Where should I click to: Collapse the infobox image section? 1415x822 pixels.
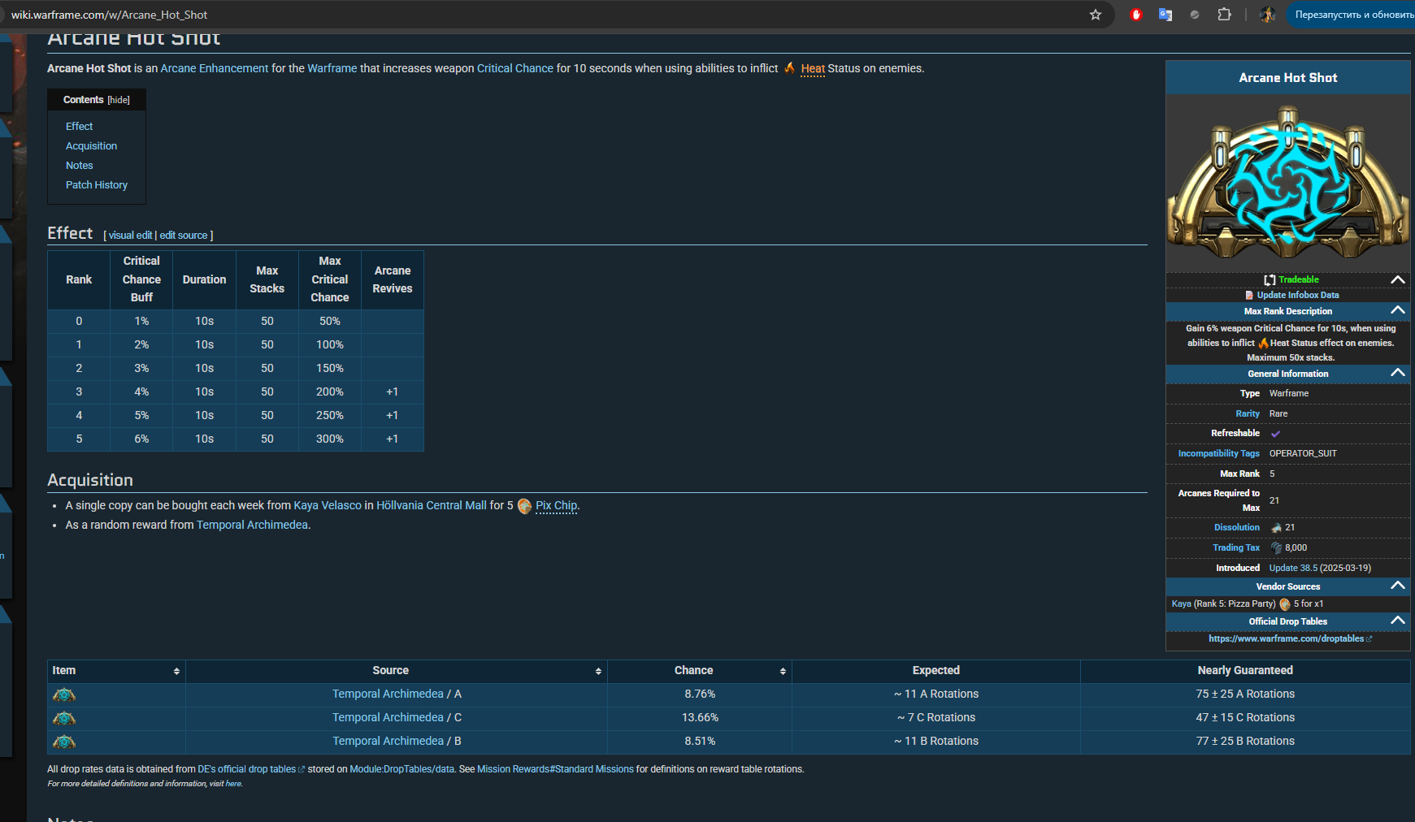[x=1398, y=279]
